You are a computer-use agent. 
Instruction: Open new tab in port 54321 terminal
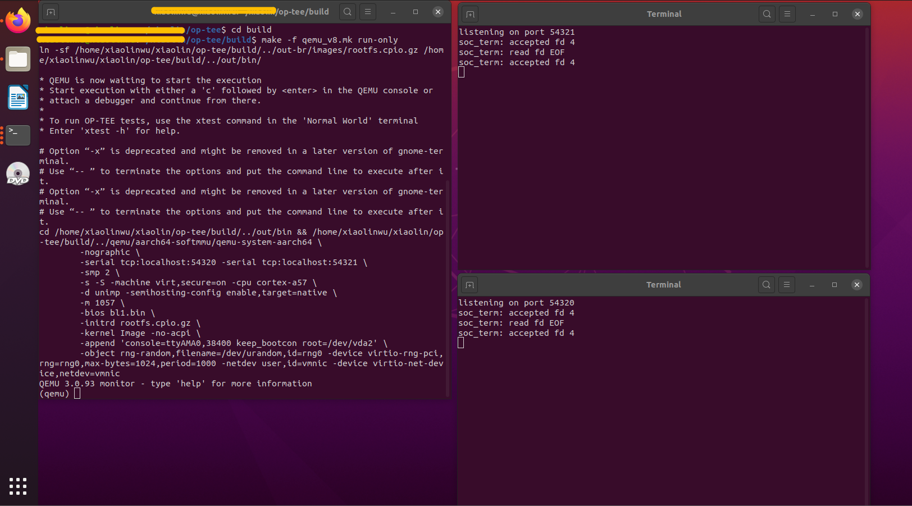pos(470,14)
